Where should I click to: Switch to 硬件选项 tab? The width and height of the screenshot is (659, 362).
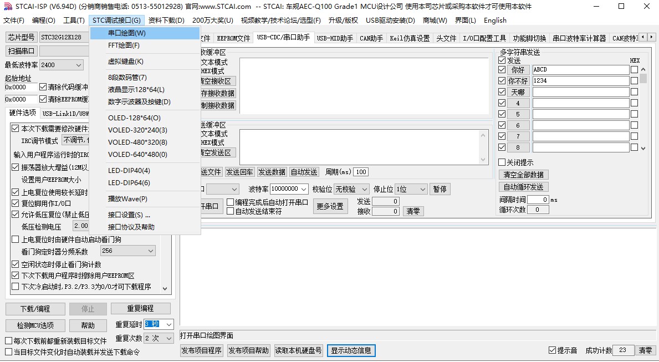[23, 113]
